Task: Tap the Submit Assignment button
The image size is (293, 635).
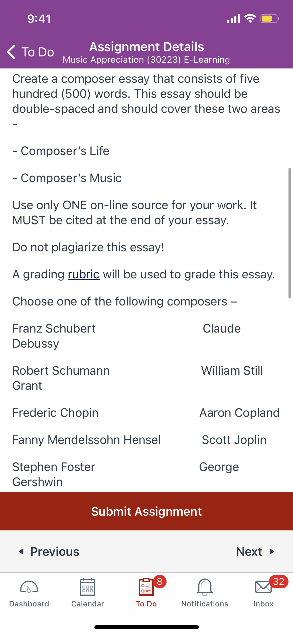Action: point(146,511)
